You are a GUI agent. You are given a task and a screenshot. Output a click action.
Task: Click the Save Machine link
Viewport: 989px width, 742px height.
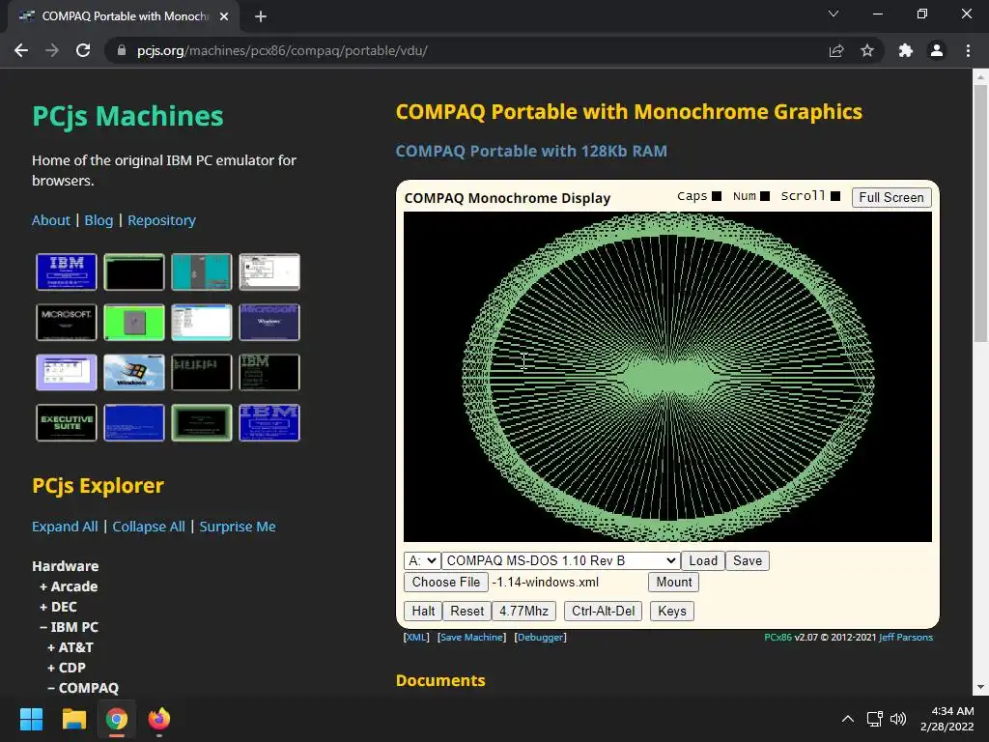click(471, 638)
